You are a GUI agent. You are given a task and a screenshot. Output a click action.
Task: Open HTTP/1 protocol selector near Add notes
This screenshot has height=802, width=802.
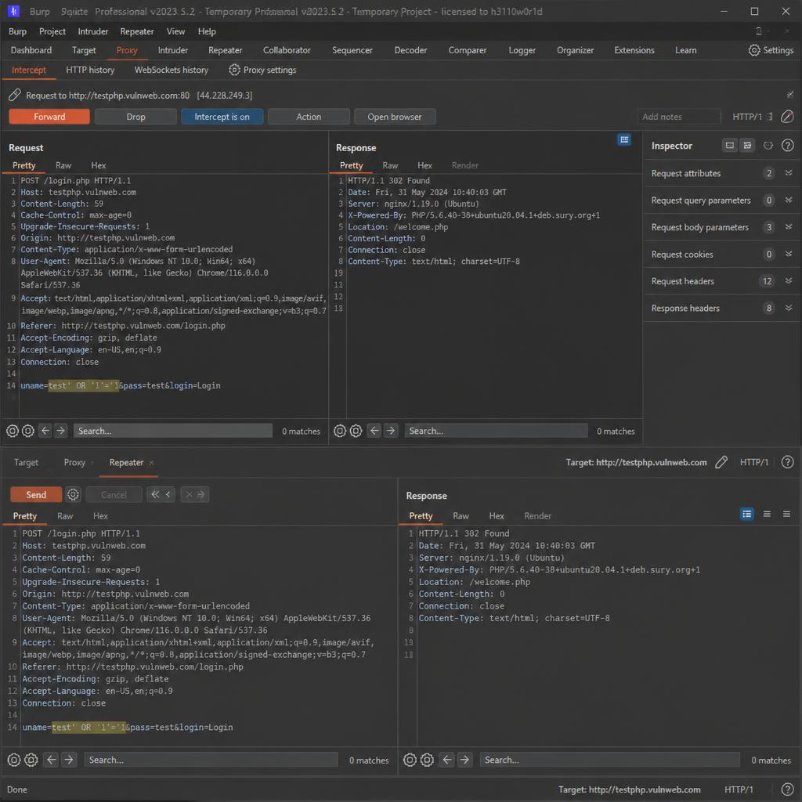coord(752,117)
